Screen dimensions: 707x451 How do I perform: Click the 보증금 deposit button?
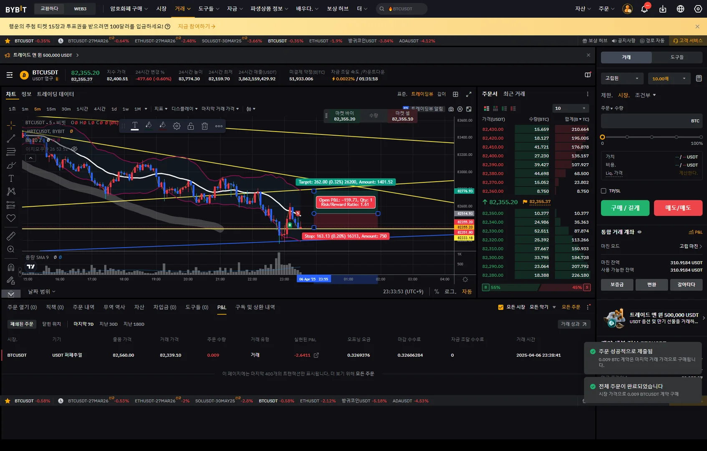pyautogui.click(x=617, y=285)
